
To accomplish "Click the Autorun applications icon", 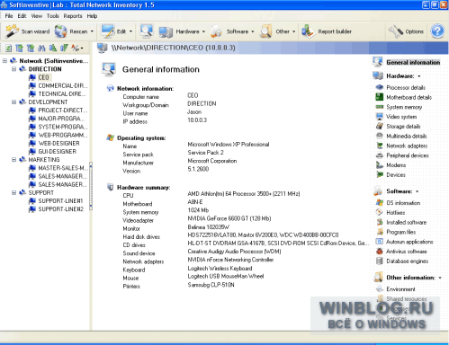I will click(380, 242).
